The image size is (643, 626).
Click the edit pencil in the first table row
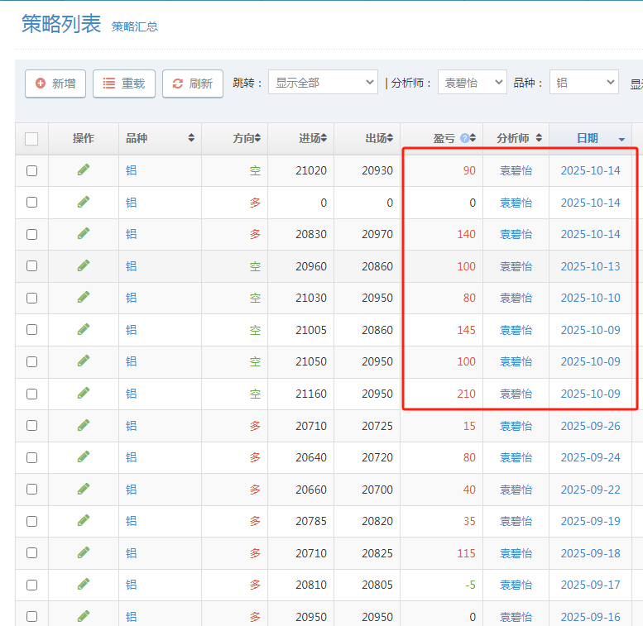83,170
